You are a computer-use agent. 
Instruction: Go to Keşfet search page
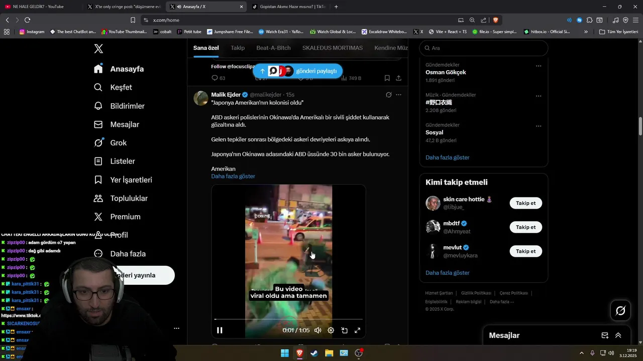pyautogui.click(x=113, y=87)
